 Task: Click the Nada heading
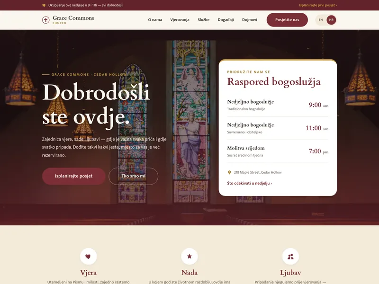click(x=189, y=273)
